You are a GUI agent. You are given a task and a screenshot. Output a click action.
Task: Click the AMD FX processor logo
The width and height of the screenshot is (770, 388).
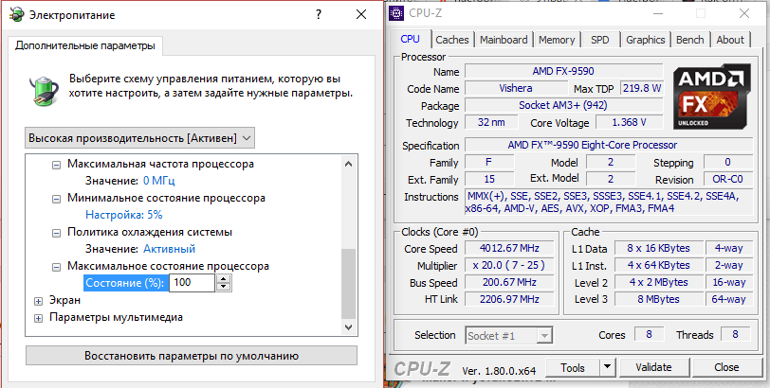pos(711,97)
